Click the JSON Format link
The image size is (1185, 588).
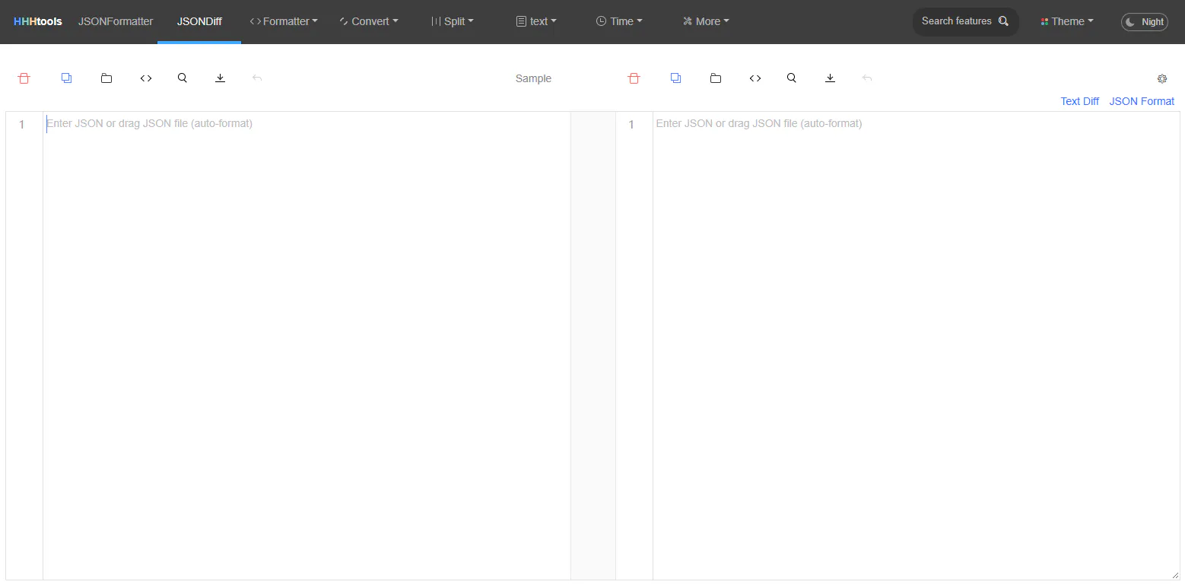[1142, 101]
